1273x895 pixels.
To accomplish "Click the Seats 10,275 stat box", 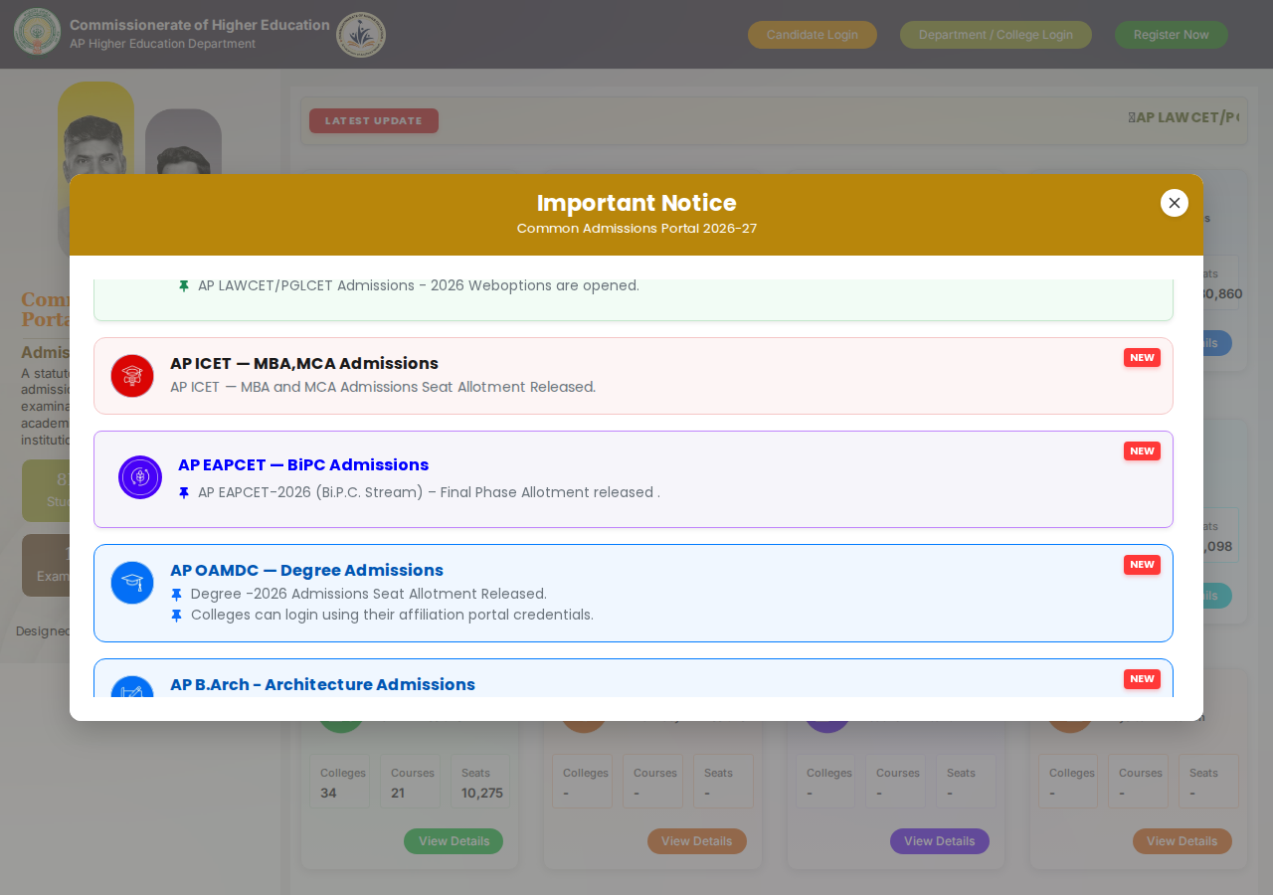I will click(480, 782).
